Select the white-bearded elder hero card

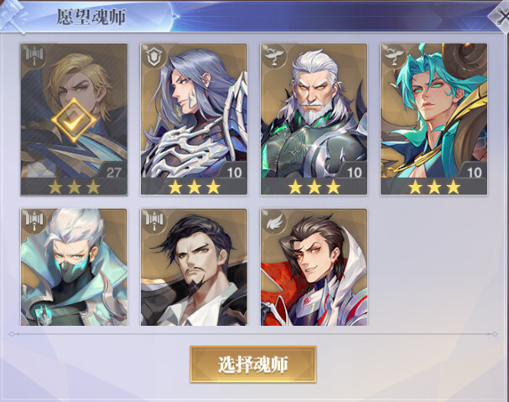[x=314, y=119]
